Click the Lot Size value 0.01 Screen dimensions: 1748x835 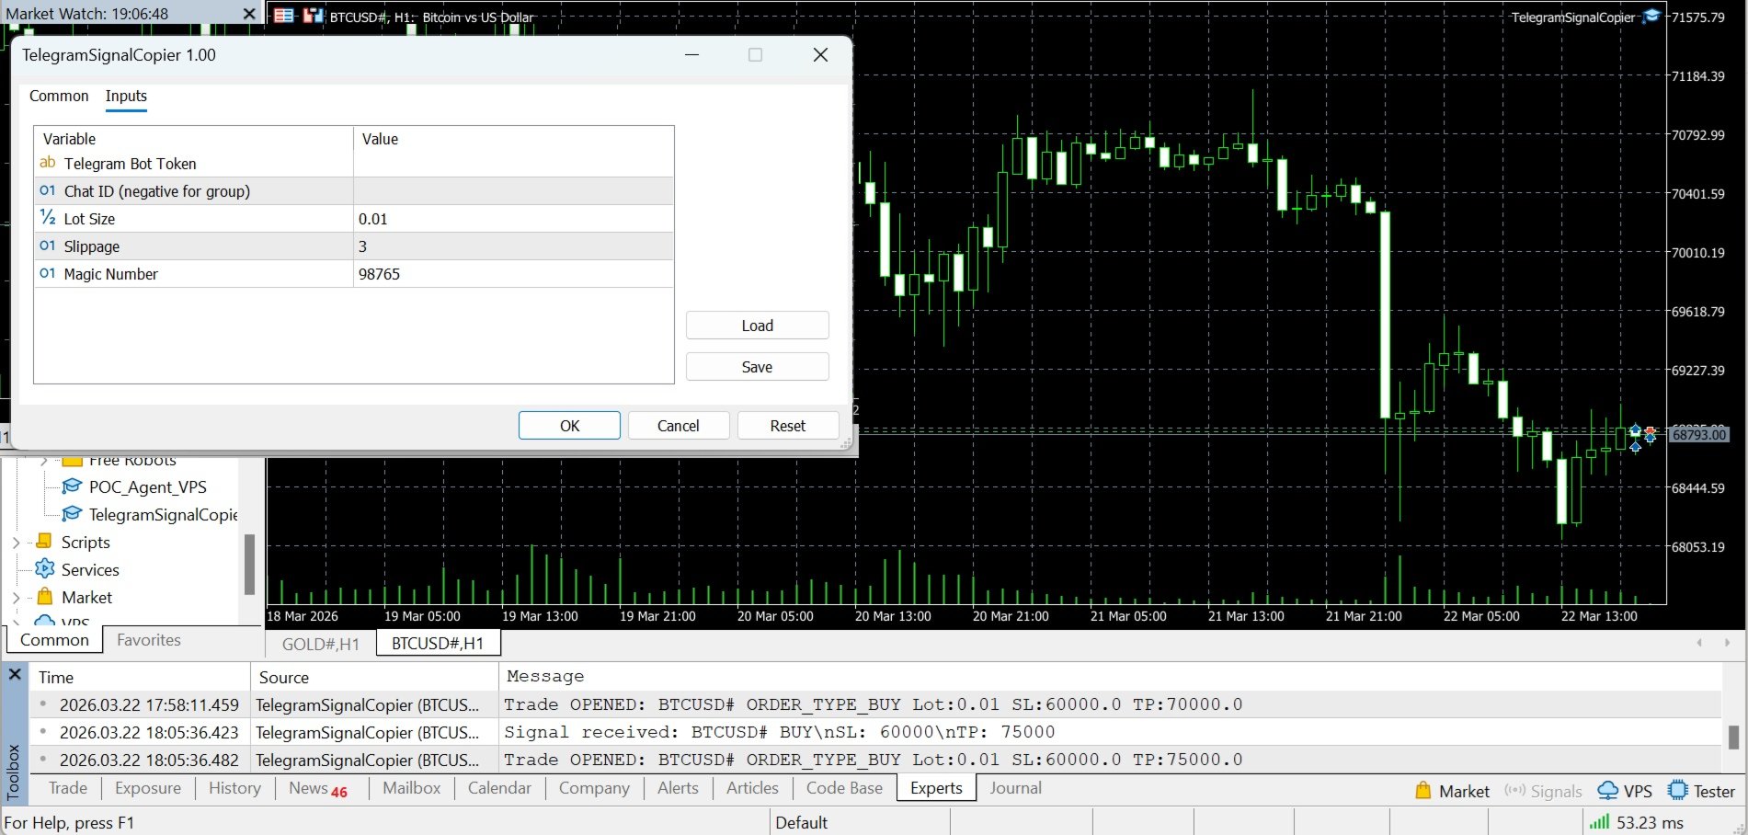pyautogui.click(x=514, y=219)
